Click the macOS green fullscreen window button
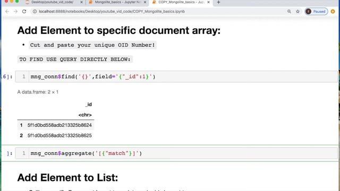340x191 pixels. [17, 1]
